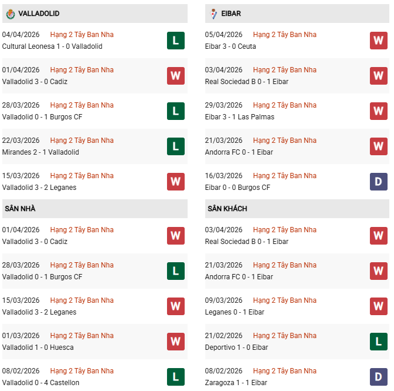Click the D badge for Zaragoza 1-1 Eibar
Screen dimensions: 394x391
click(x=378, y=377)
